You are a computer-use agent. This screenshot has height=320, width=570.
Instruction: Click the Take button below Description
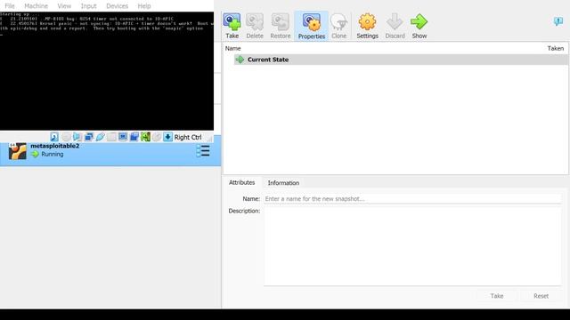(x=497, y=296)
